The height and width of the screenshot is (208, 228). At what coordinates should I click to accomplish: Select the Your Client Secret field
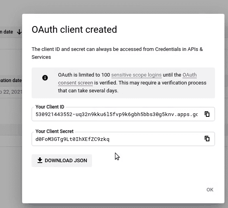point(123,139)
